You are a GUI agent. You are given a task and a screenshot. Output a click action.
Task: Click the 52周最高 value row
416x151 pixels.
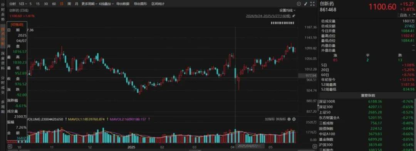click(x=367, y=85)
